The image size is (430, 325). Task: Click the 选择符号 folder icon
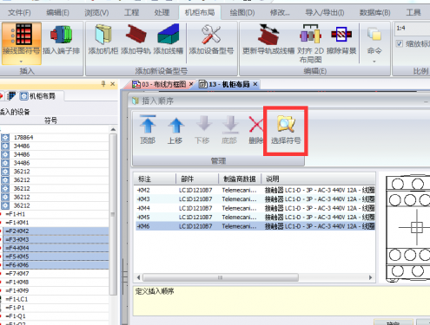point(286,124)
